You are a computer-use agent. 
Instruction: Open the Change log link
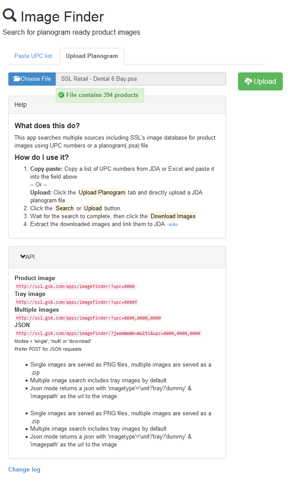pos(24,469)
